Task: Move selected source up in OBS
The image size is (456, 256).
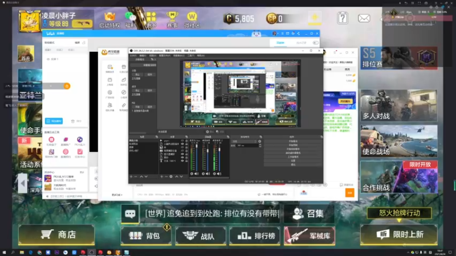Action: click(x=177, y=176)
